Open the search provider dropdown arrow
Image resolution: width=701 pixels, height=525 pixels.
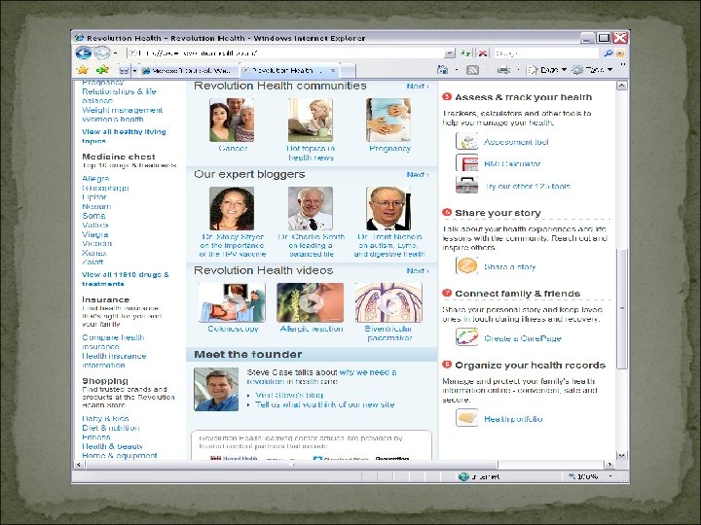click(620, 53)
